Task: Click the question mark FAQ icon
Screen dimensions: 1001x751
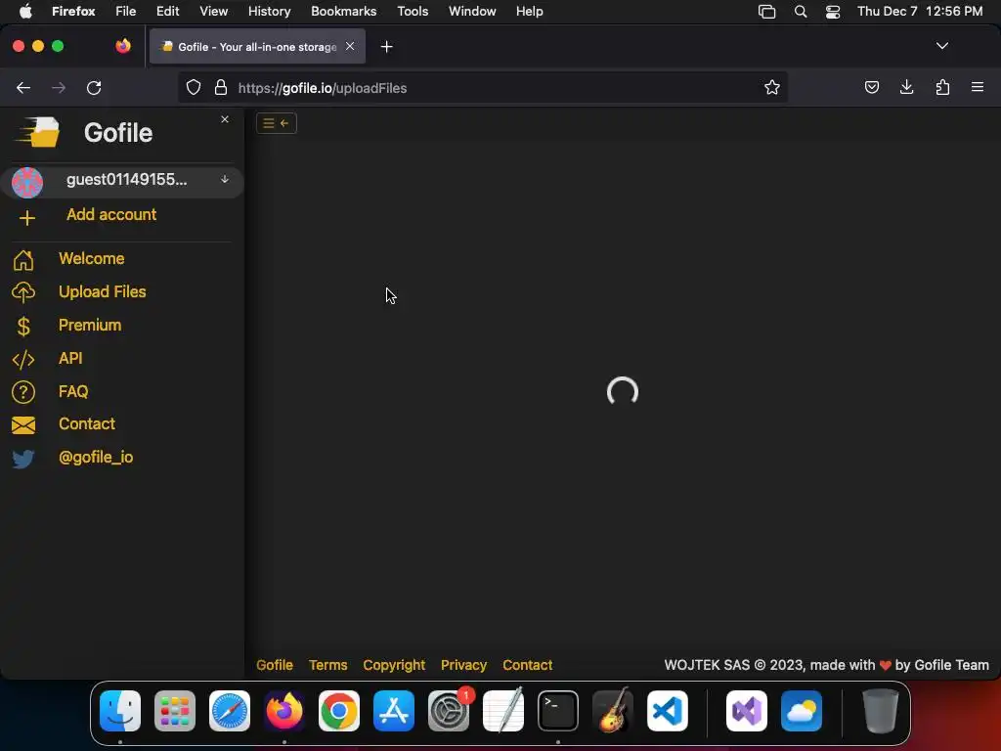Action: point(23,392)
